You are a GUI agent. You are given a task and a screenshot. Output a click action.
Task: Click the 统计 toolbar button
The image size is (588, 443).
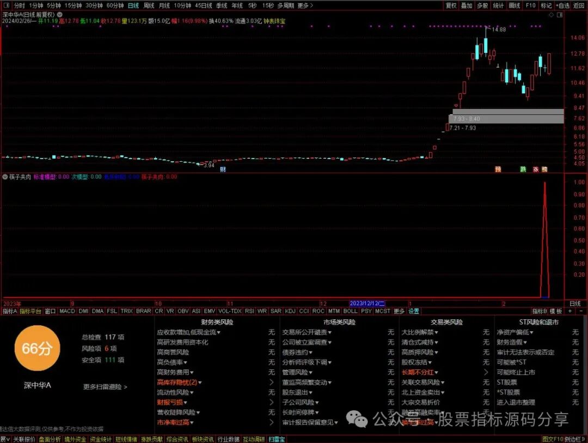[x=498, y=5]
